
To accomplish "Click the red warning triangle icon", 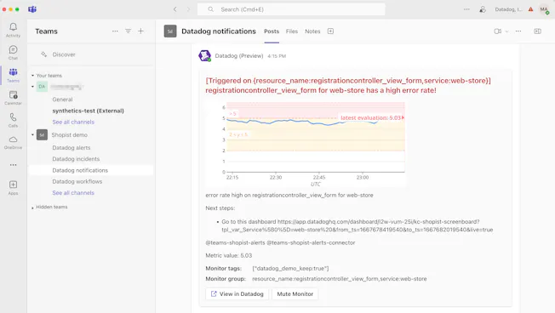I will click(530, 9).
